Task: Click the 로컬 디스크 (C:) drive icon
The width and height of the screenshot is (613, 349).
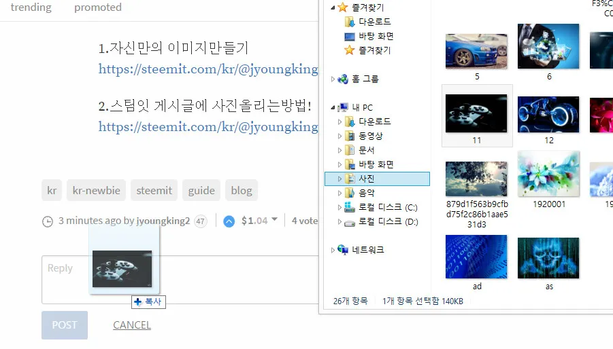Action: [349, 207]
